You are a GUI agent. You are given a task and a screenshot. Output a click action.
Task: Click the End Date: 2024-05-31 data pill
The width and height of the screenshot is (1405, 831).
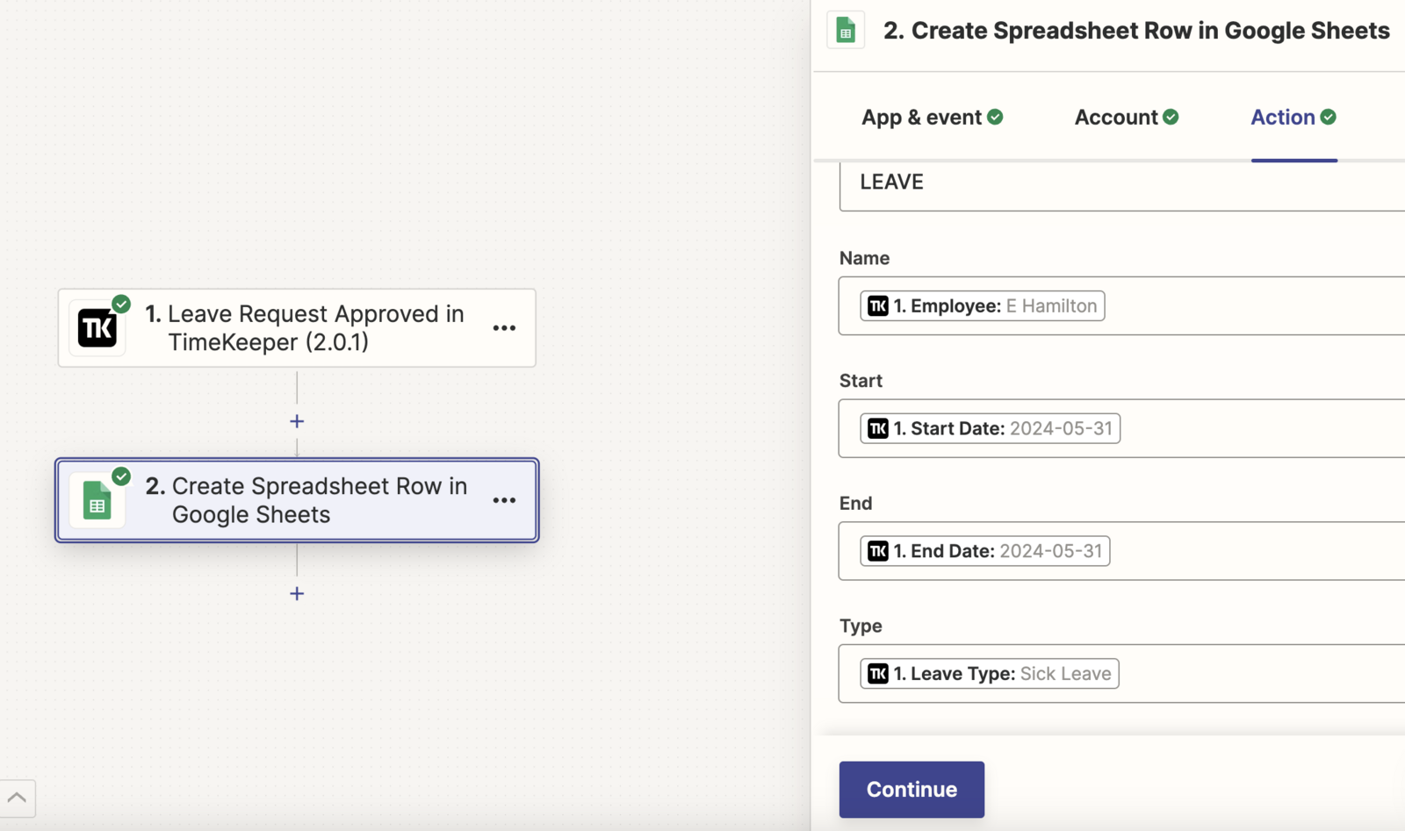click(985, 551)
